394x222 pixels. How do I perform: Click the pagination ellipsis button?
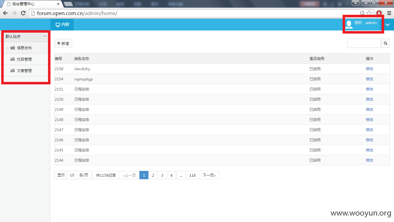[181, 175]
